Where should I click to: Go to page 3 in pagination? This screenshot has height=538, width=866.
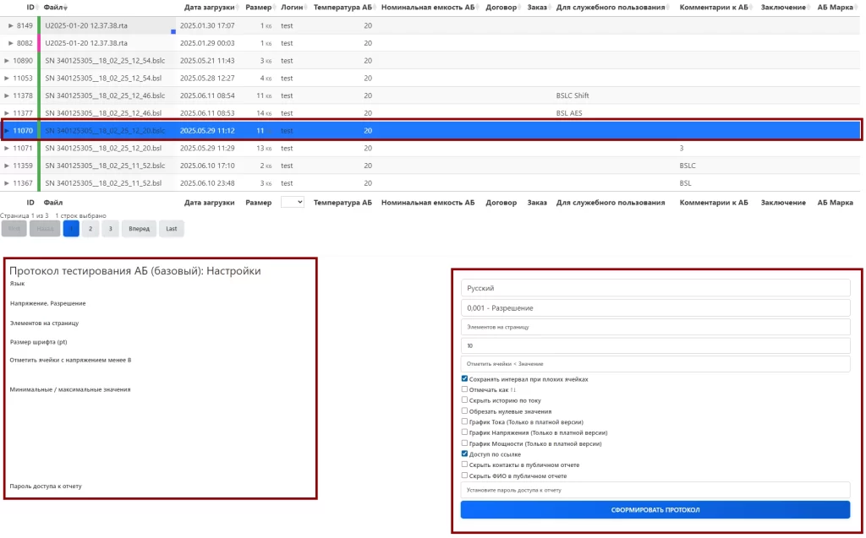coord(110,228)
